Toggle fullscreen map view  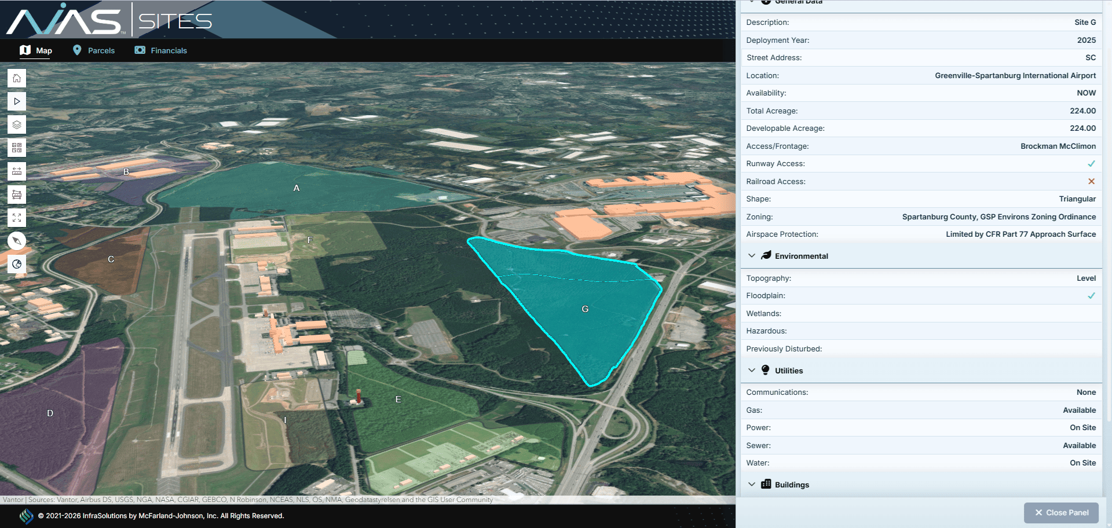click(x=17, y=217)
